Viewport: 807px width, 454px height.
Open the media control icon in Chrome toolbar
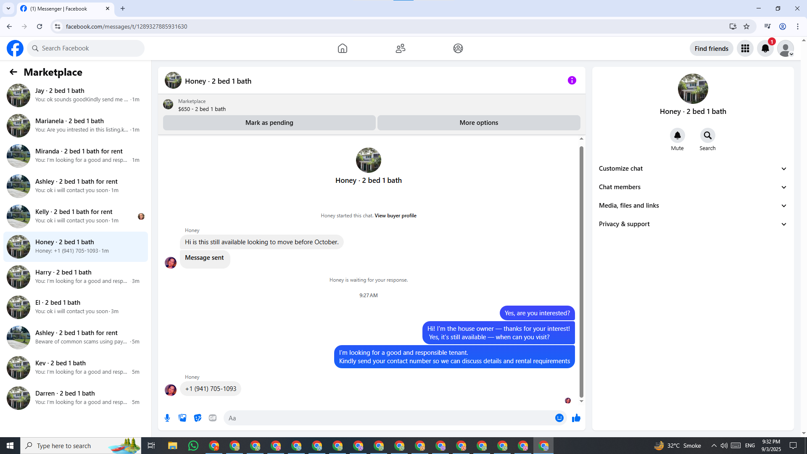tap(767, 26)
